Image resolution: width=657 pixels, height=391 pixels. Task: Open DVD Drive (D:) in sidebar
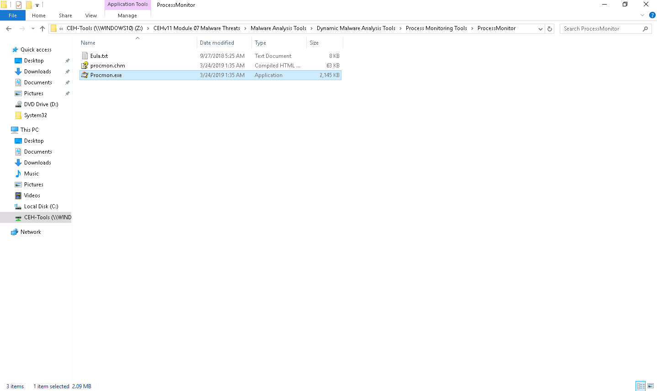pyautogui.click(x=41, y=104)
